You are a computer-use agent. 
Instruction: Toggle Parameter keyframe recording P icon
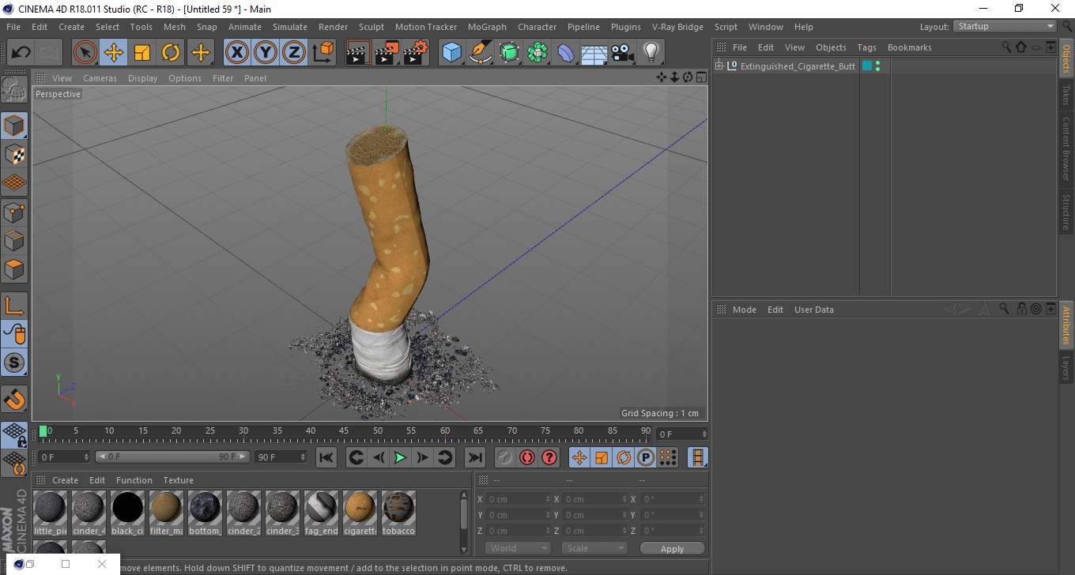point(646,457)
